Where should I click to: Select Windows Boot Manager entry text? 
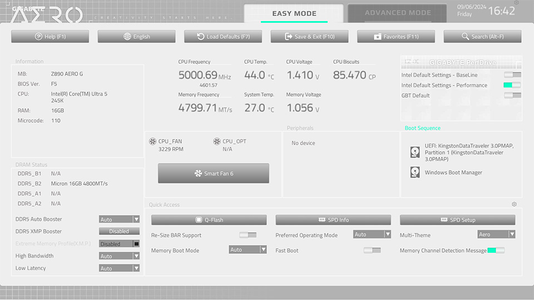point(453,172)
